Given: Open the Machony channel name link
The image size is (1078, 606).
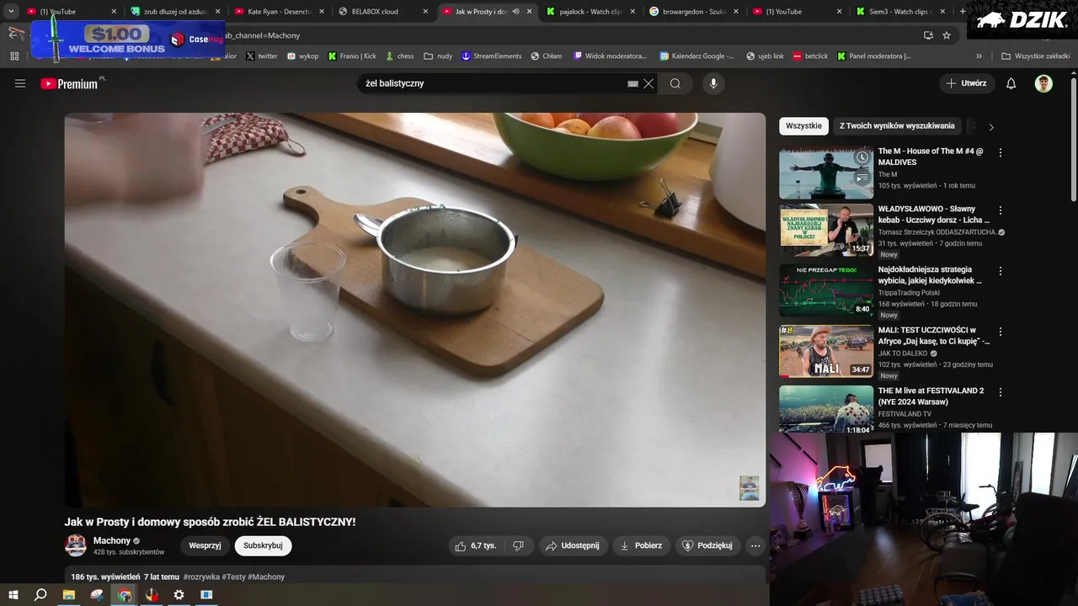Looking at the screenshot, I should click(x=111, y=540).
